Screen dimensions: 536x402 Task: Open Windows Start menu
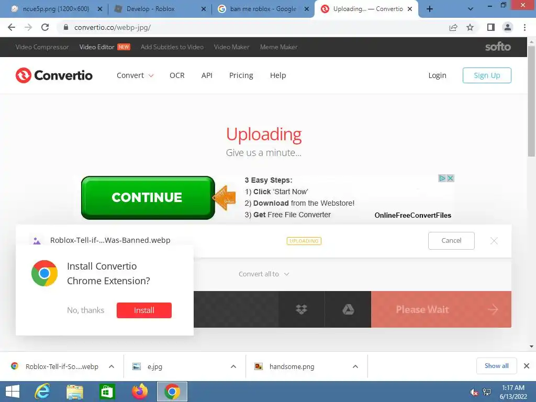(13, 392)
